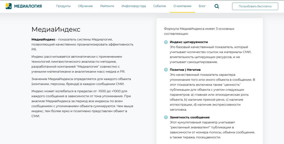This screenshot has width=284, height=144.
Task: Select the О компании menu item
Action: (x=182, y=6)
